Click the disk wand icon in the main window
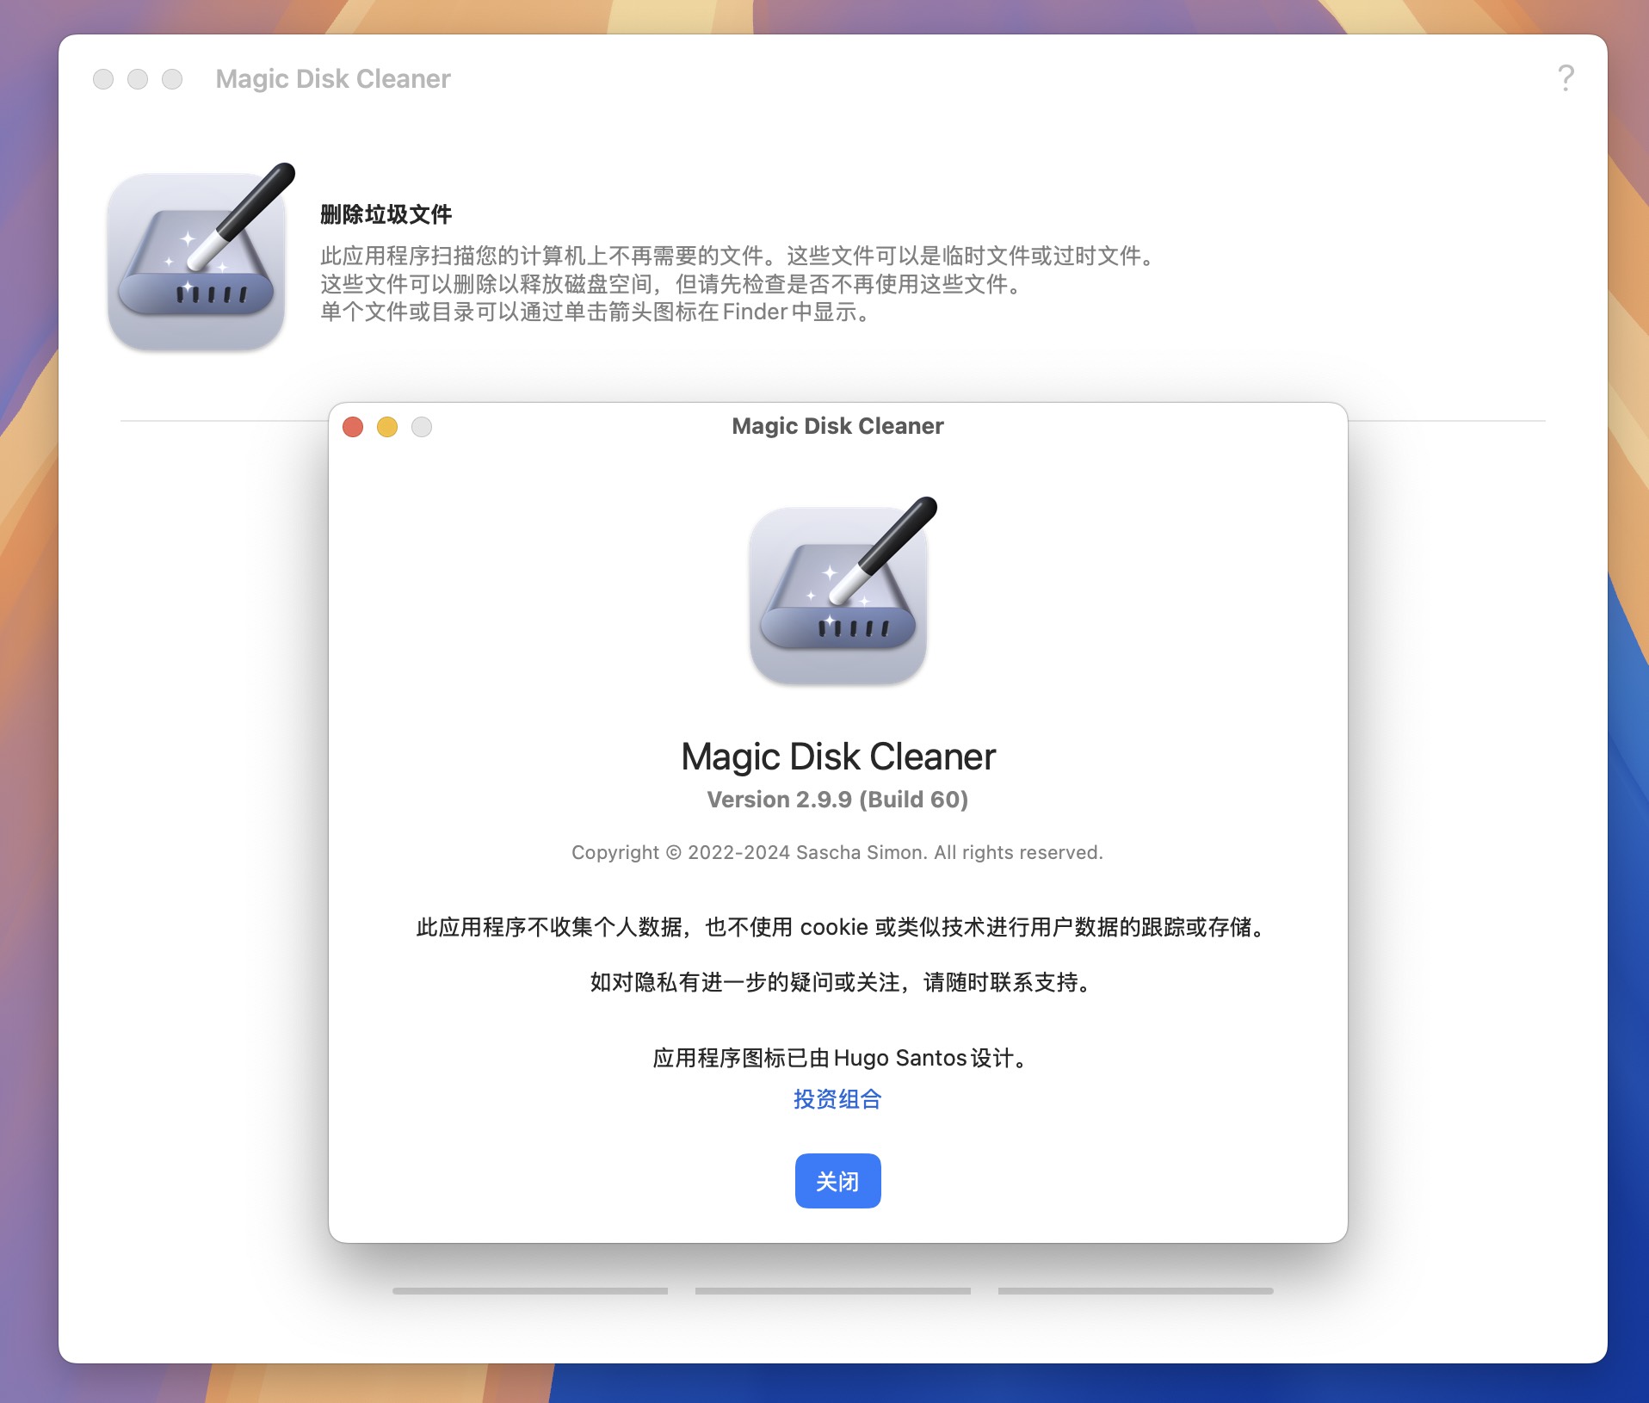 [x=201, y=256]
